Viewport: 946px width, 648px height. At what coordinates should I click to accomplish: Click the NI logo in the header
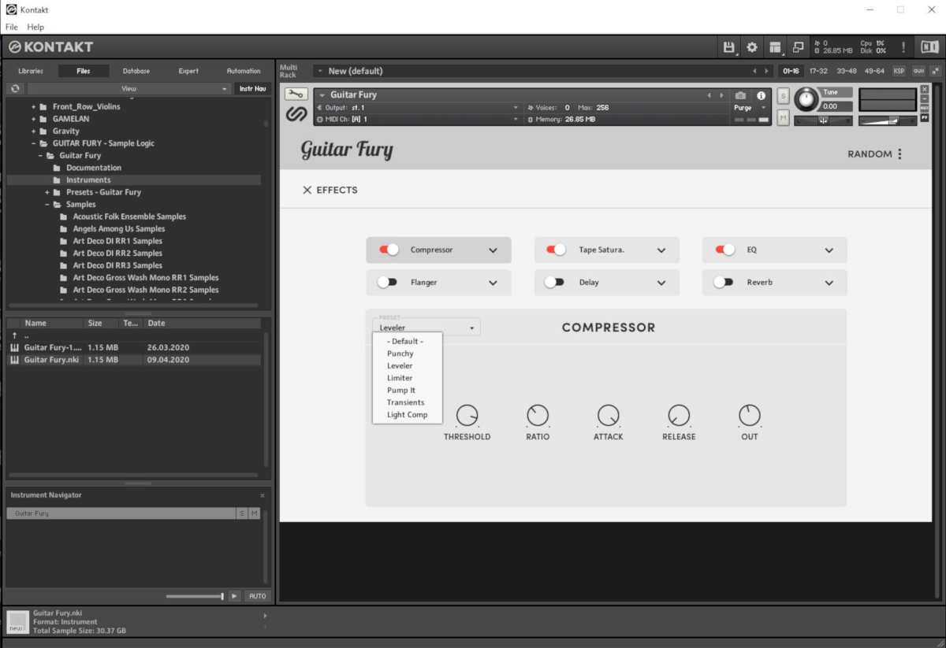pyautogui.click(x=929, y=47)
